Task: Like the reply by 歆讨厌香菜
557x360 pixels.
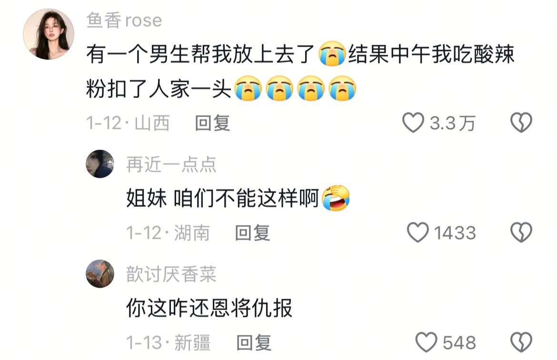Action: [426, 342]
